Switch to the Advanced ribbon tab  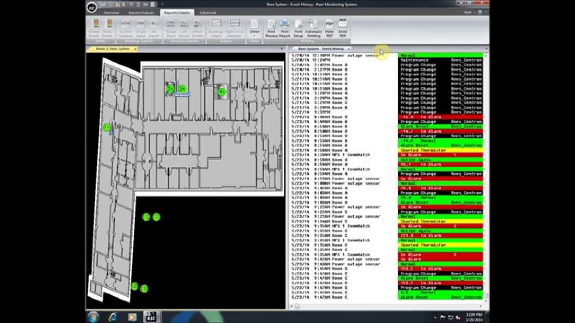[208, 13]
